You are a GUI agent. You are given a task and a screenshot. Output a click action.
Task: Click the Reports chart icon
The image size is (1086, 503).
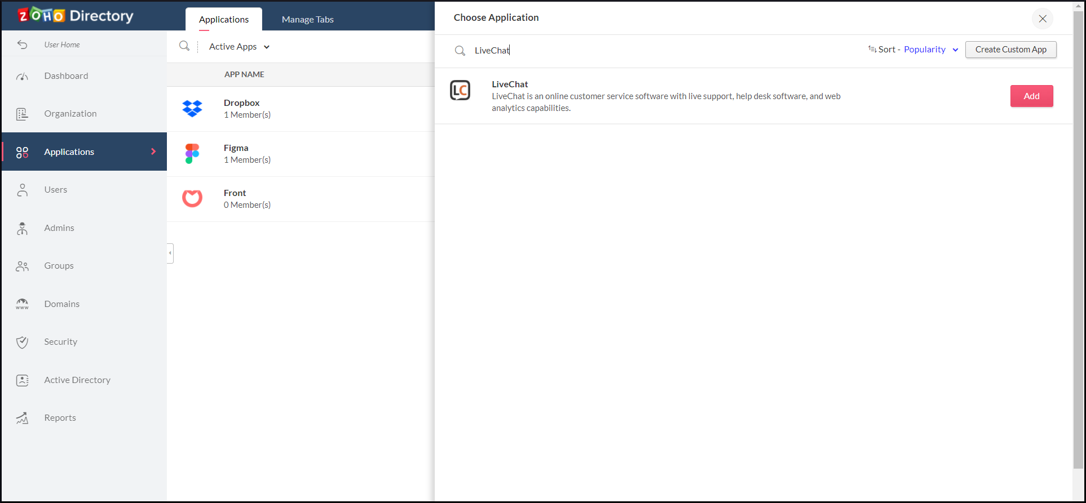(x=22, y=418)
